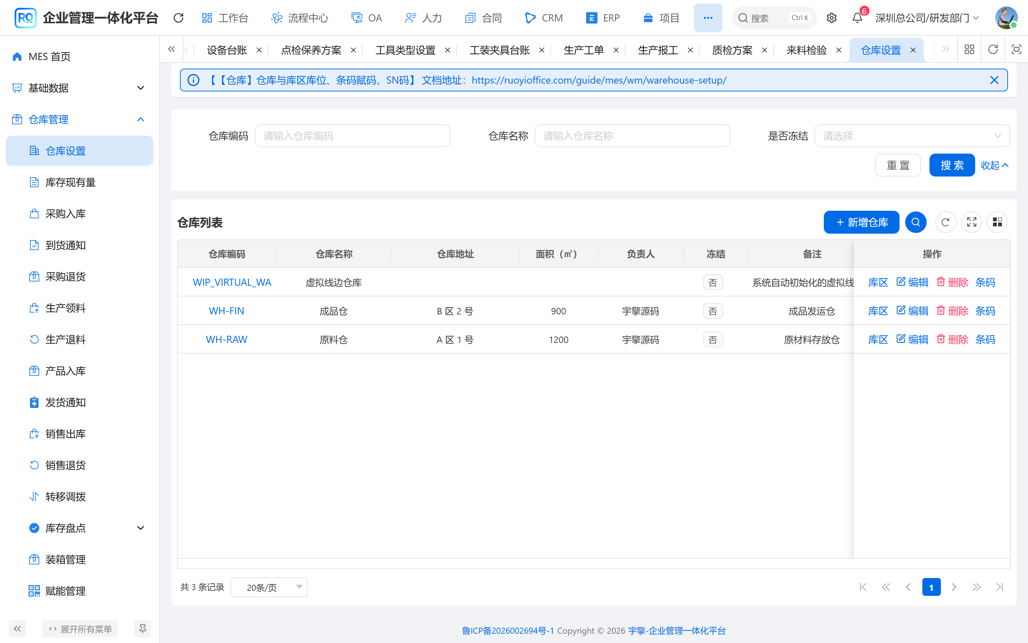The height and width of the screenshot is (643, 1028).
Task: Switch to the 来料检验 tab
Action: (x=806, y=50)
